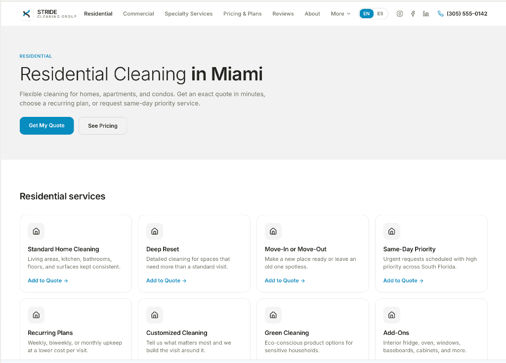Click the Get My Quote button
The width and height of the screenshot is (506, 363).
tap(47, 126)
